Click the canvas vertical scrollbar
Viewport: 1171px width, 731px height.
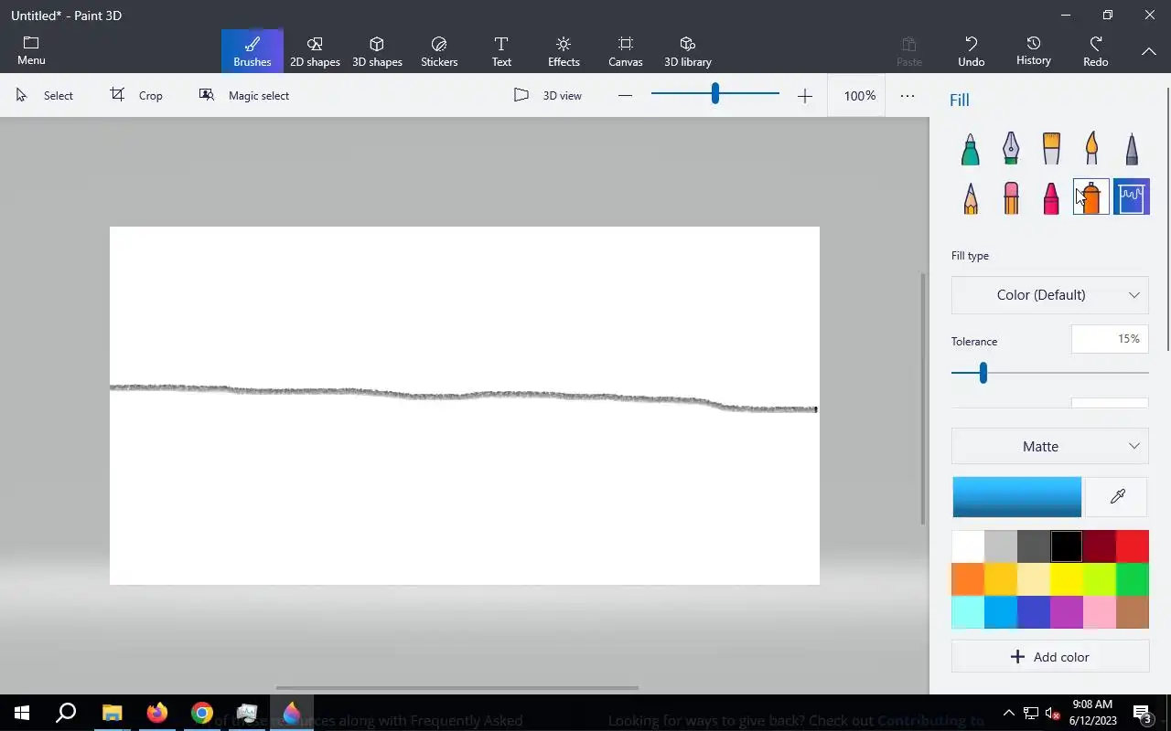click(922, 398)
